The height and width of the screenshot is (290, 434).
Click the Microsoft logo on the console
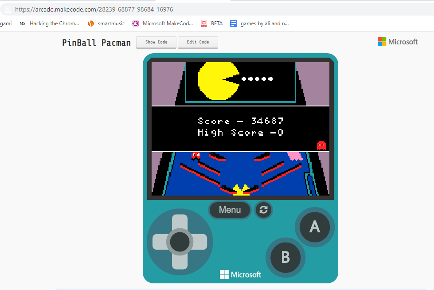point(240,274)
